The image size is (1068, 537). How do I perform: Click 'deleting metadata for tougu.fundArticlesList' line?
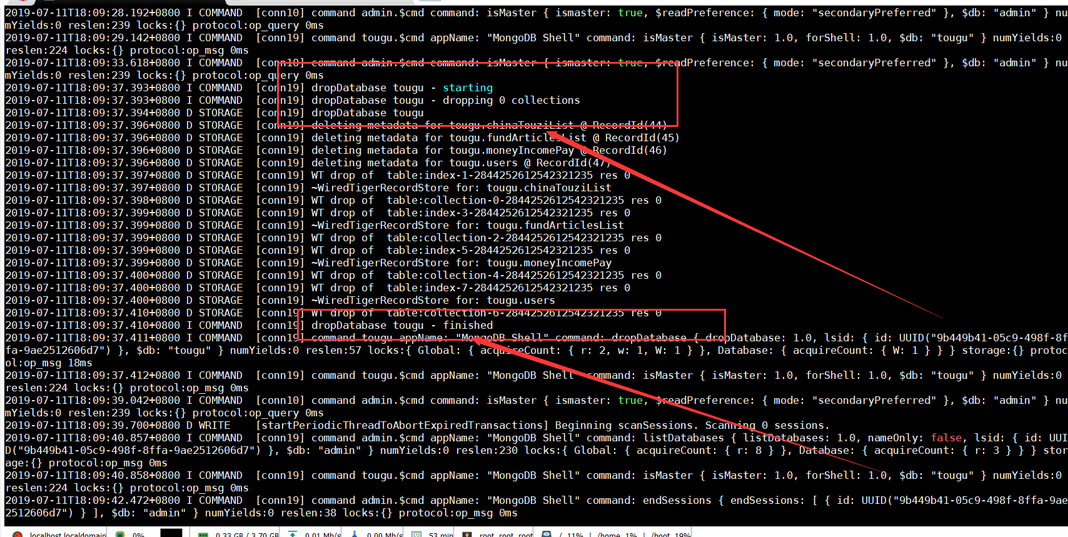point(449,138)
